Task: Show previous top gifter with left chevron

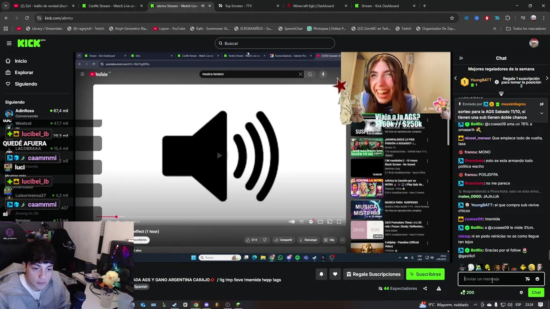Action: (456, 79)
